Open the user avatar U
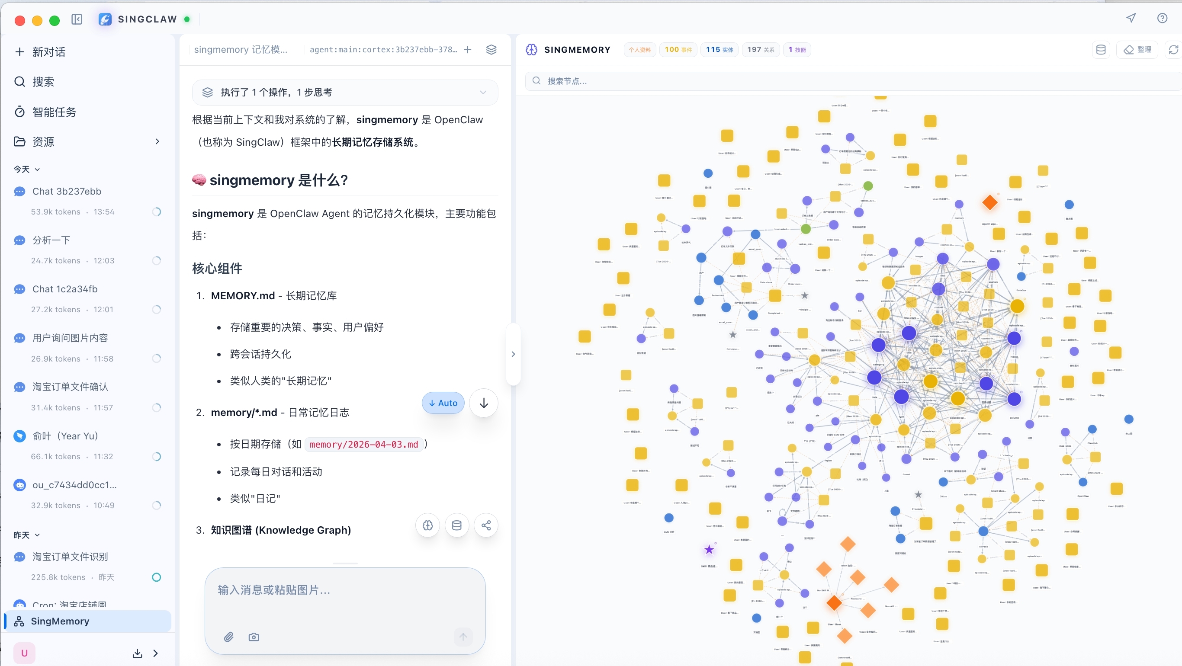This screenshot has width=1182, height=666. tap(24, 653)
